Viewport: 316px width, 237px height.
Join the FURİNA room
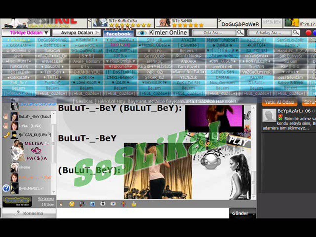120,56
